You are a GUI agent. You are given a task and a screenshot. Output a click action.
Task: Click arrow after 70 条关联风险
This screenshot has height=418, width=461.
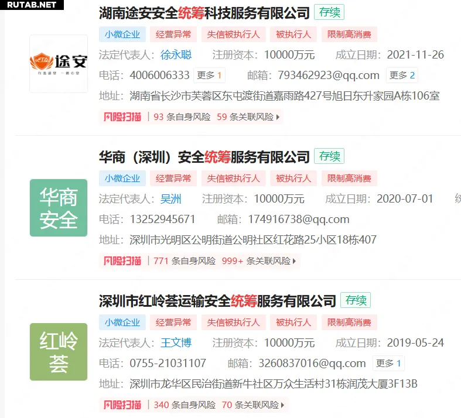[x=282, y=405]
